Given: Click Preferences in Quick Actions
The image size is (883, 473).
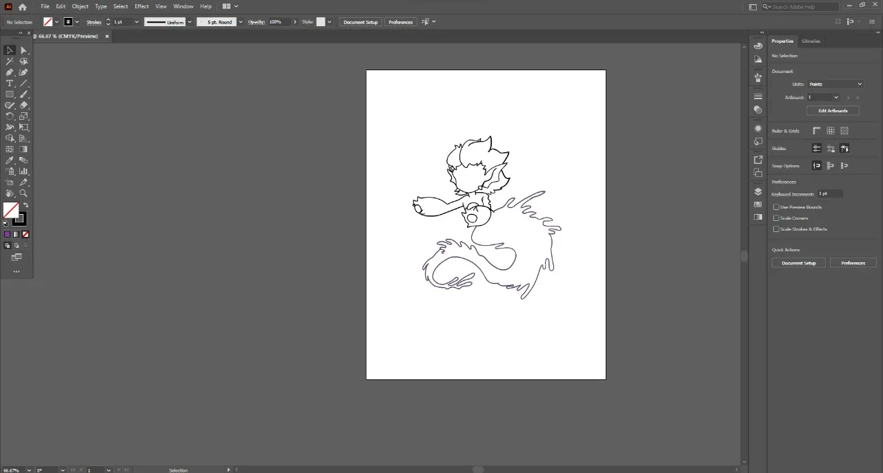Looking at the screenshot, I should pyautogui.click(x=853, y=263).
